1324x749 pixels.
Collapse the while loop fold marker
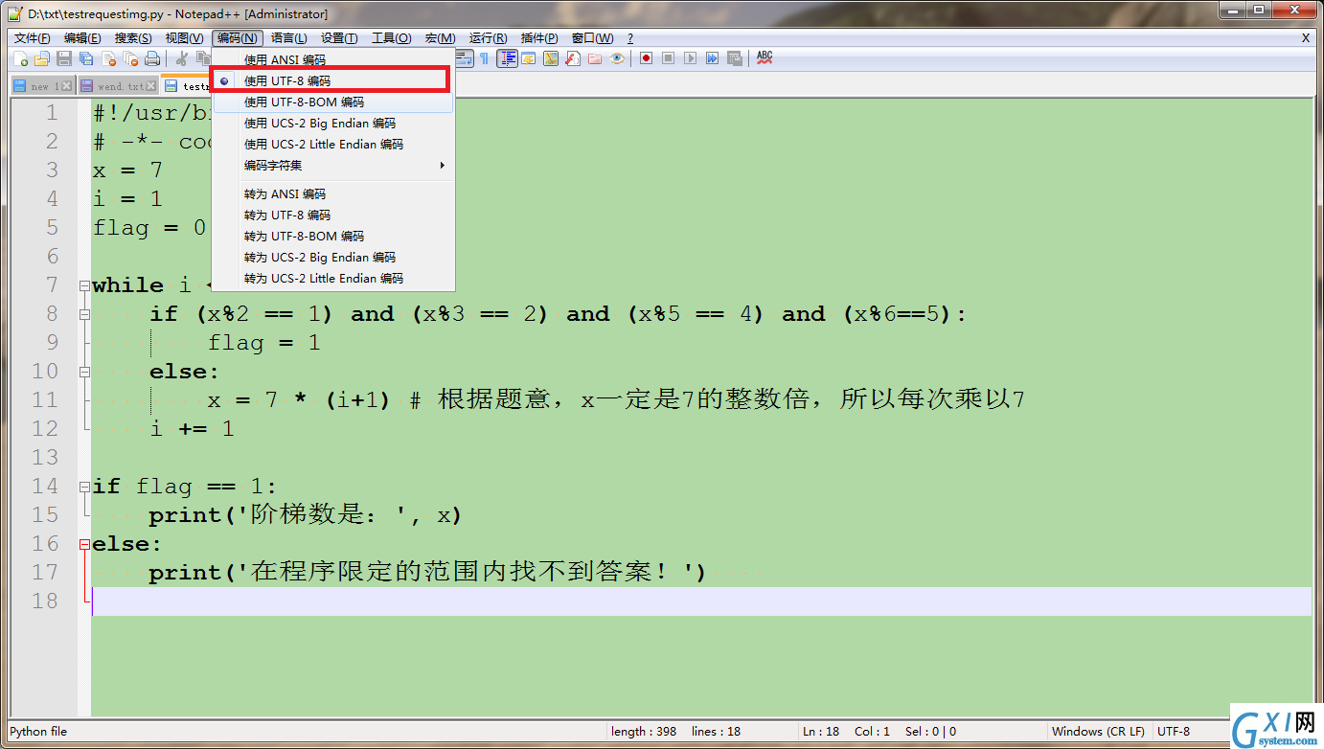point(84,285)
